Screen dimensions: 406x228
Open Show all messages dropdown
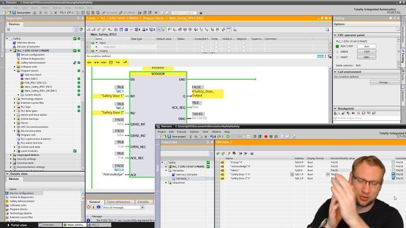click(x=142, y=207)
